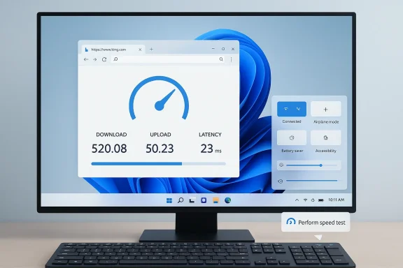The image size is (403, 268).
Task: Click the UPLOAD label
Action: pos(160,135)
